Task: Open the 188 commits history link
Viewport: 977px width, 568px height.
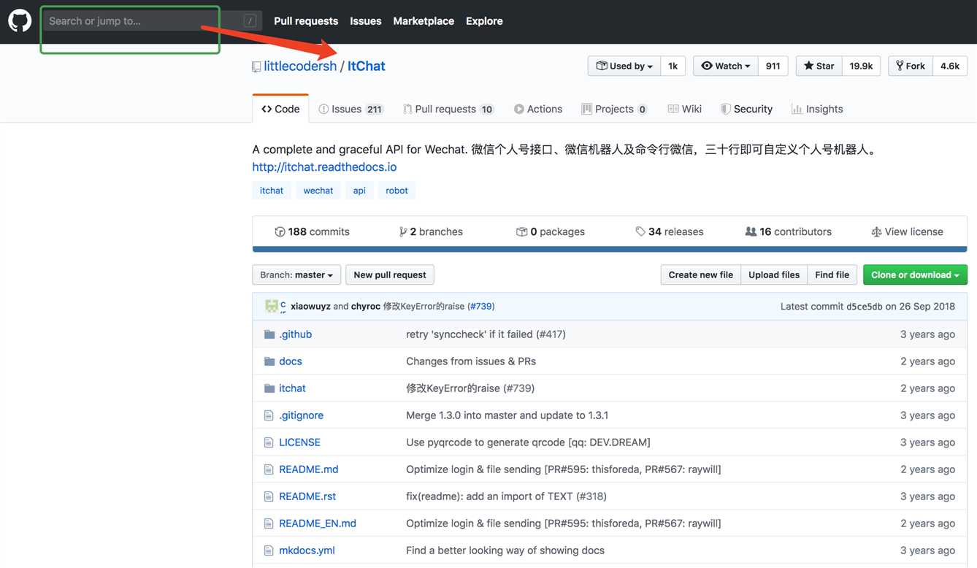Action: pyautogui.click(x=312, y=231)
